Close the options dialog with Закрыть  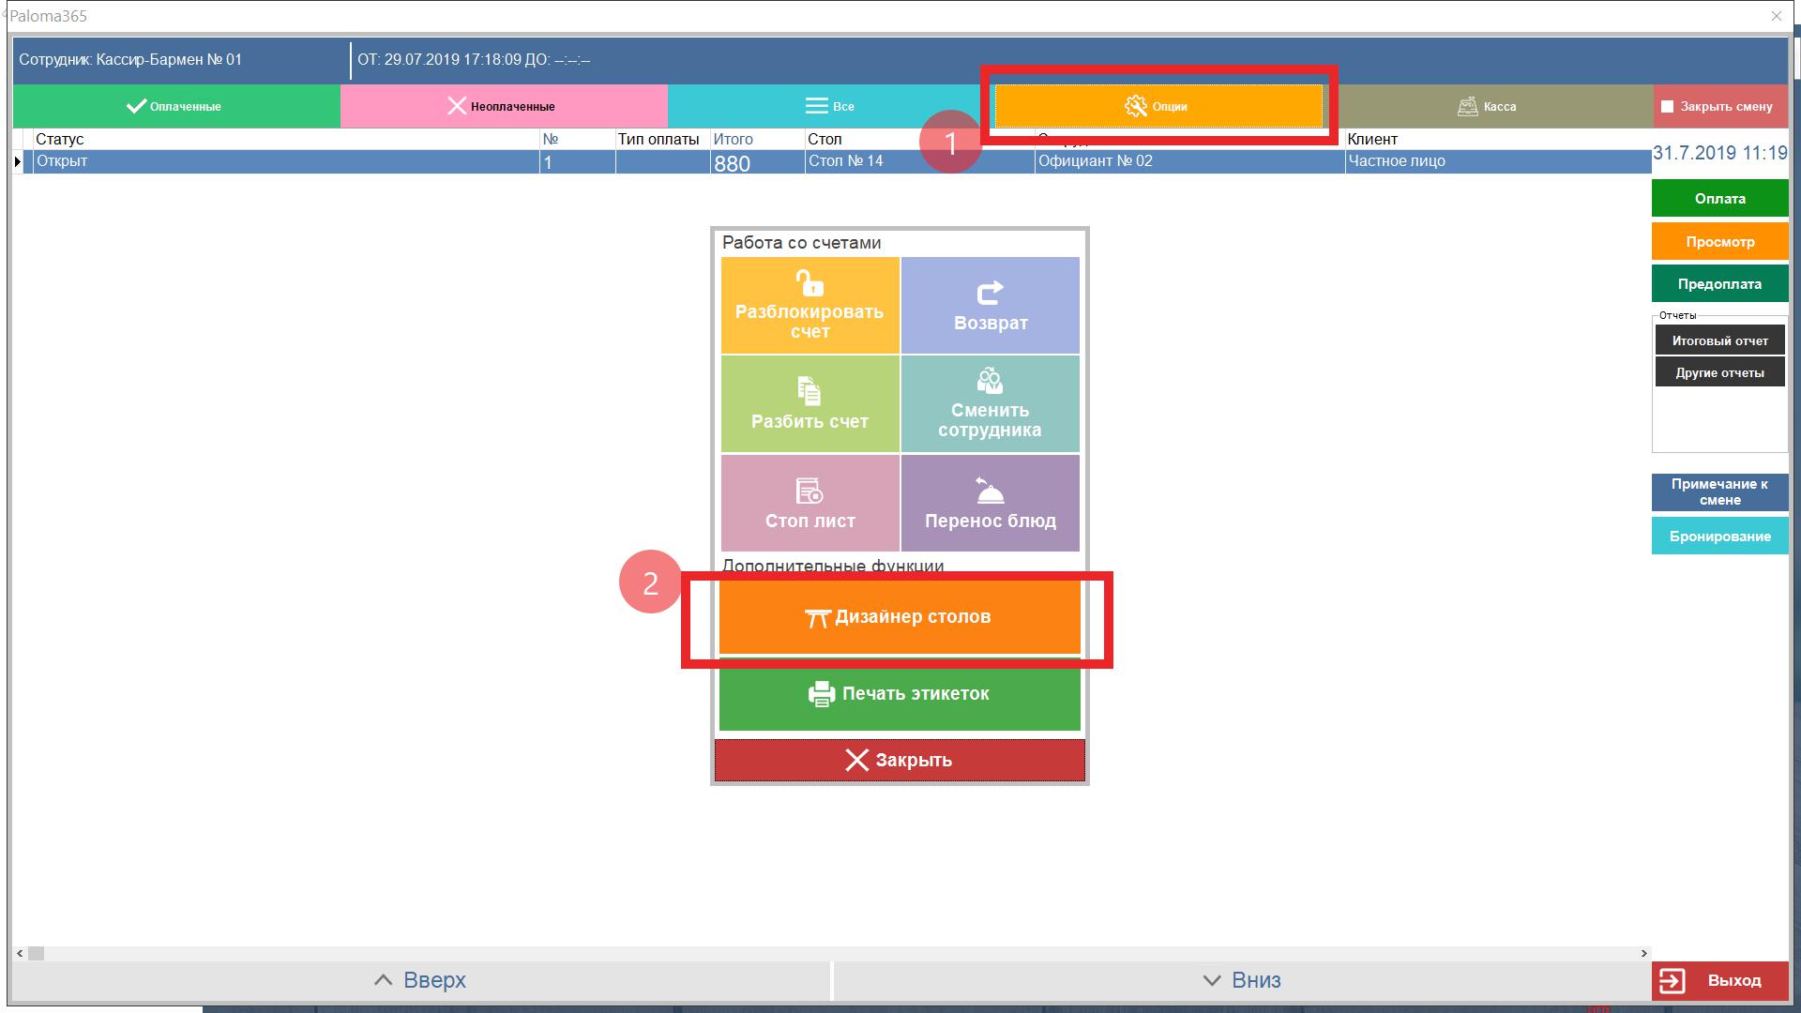tap(899, 761)
